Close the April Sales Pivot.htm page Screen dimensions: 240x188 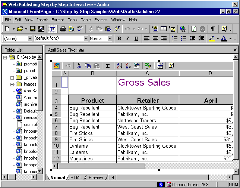pos(235,50)
